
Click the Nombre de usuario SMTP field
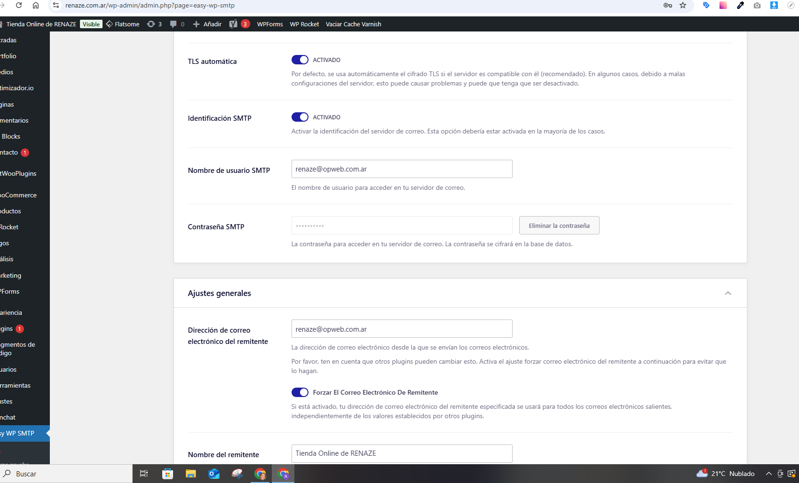pyautogui.click(x=402, y=169)
